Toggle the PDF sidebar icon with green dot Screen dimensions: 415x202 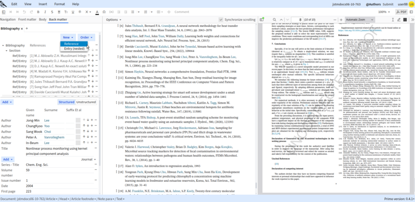pyautogui.click(x=262, y=20)
